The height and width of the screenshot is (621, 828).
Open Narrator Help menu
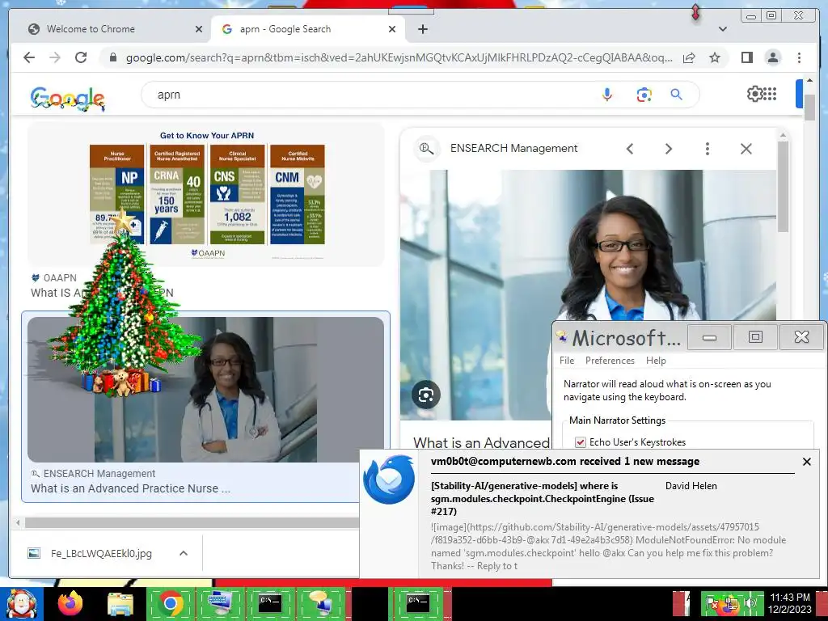point(656,361)
